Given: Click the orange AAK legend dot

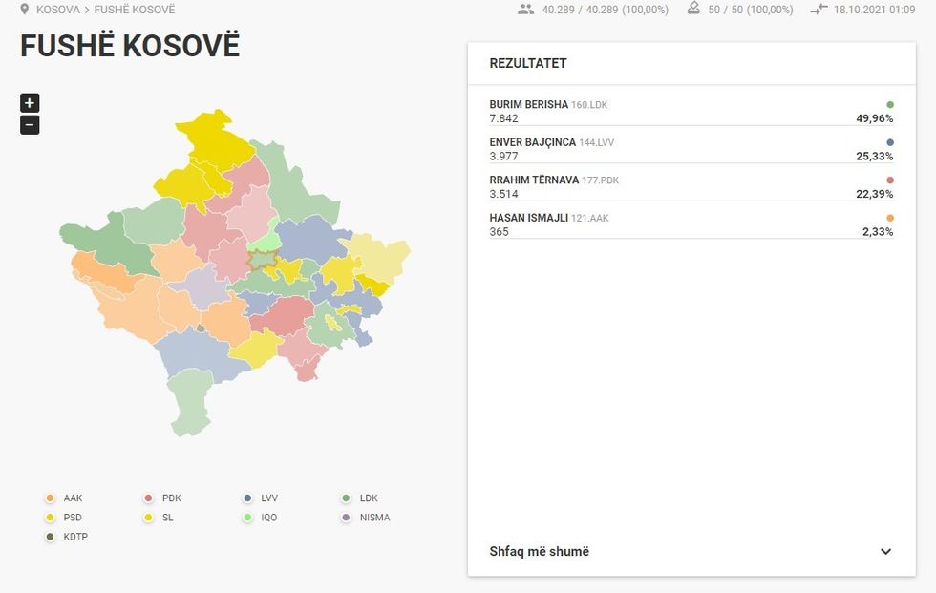Looking at the screenshot, I should pos(50,498).
